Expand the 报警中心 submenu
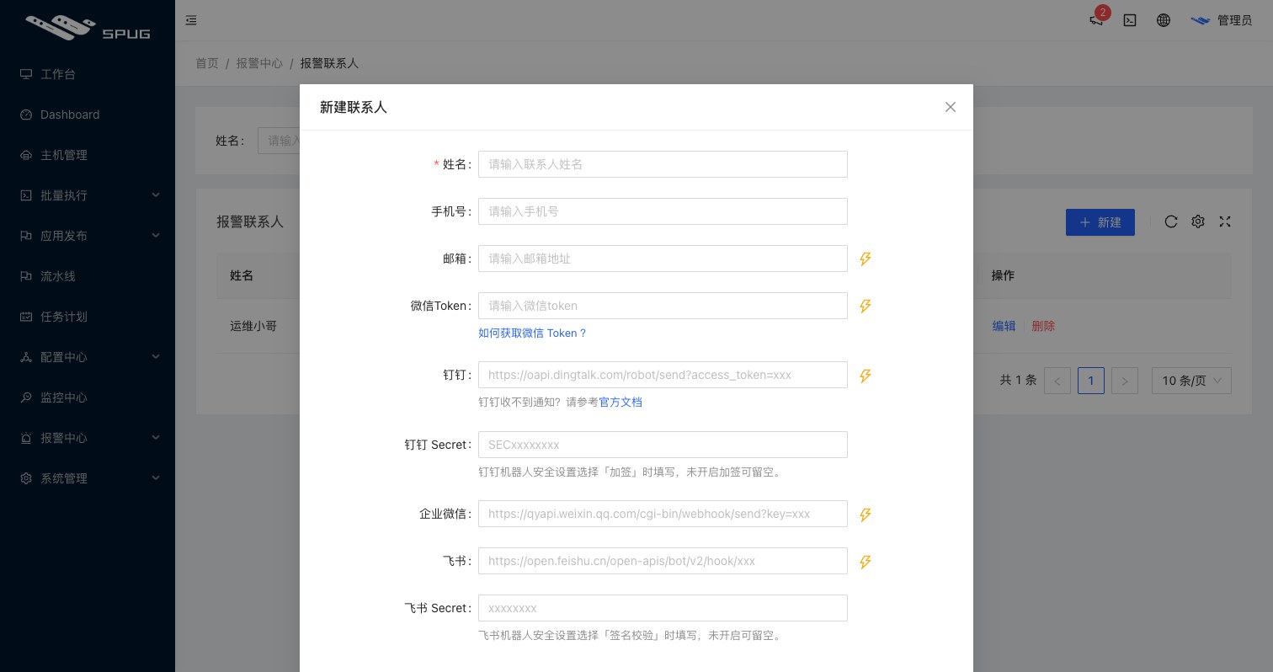The height and width of the screenshot is (672, 1273). 88,438
